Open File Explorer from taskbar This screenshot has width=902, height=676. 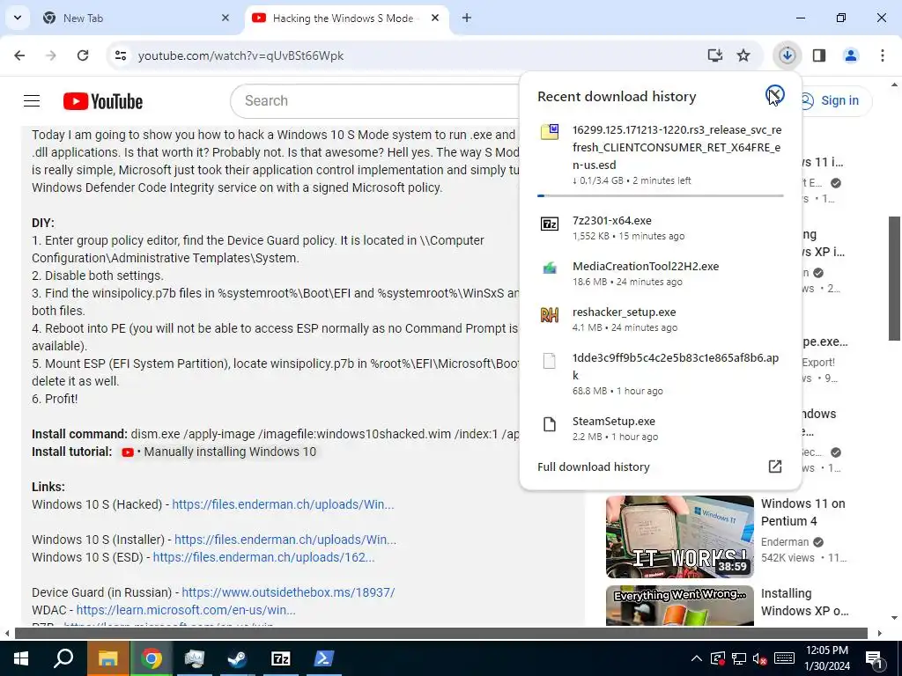click(x=107, y=658)
